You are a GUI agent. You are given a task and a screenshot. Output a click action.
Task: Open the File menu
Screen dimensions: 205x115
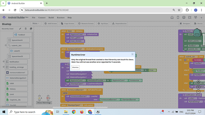click(x=34, y=17)
